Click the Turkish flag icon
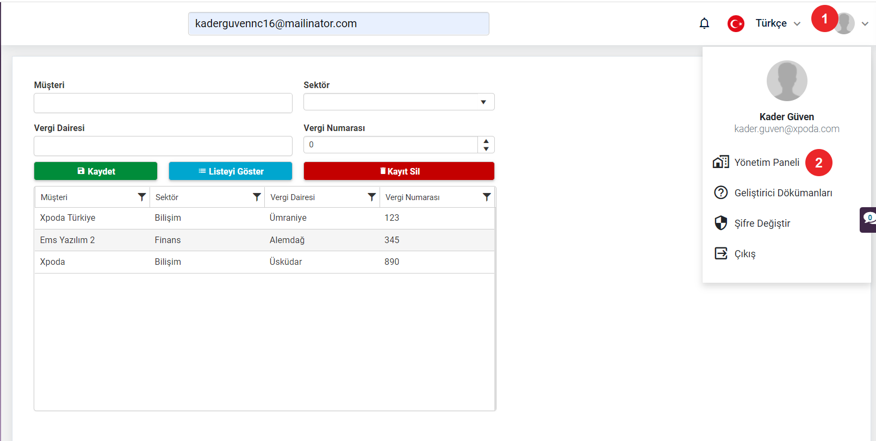The width and height of the screenshot is (876, 441). click(736, 23)
